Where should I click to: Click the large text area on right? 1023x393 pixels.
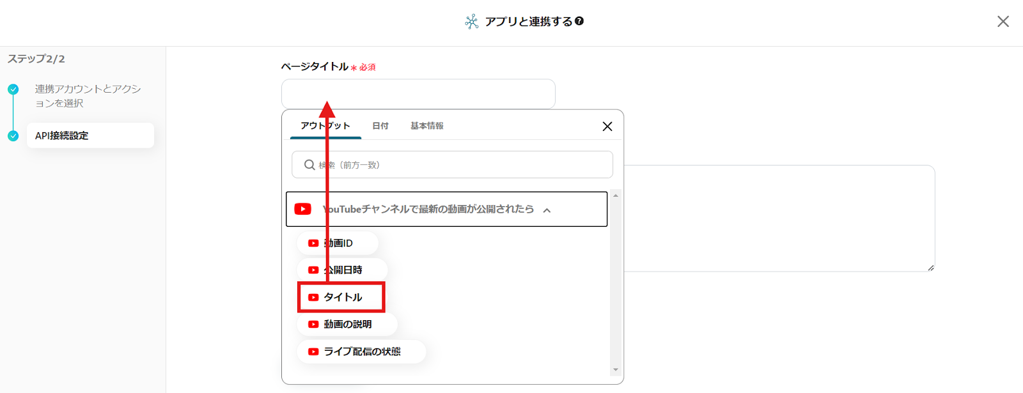779,218
